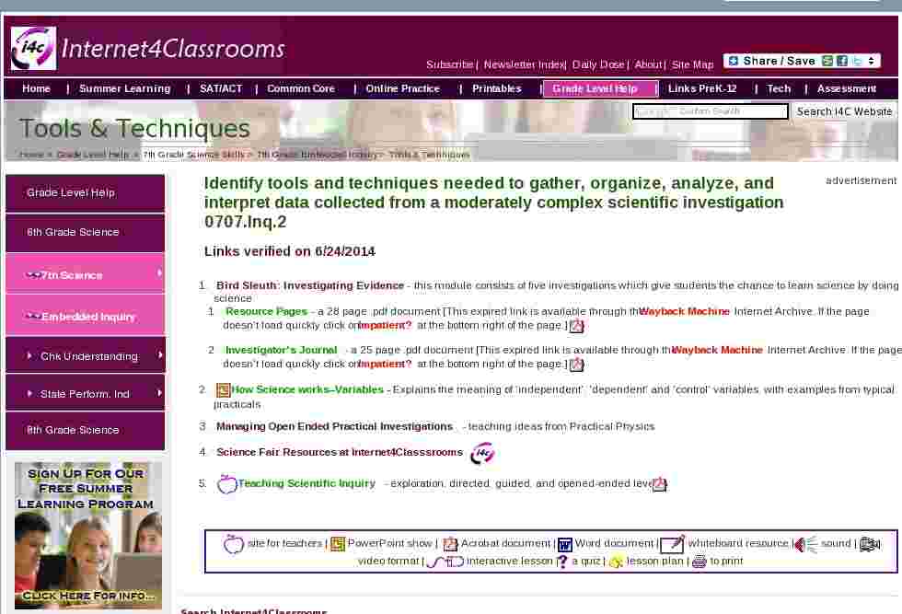Click the email icon in the Share/Save widget
This screenshot has height=614, width=902.
(x=827, y=61)
